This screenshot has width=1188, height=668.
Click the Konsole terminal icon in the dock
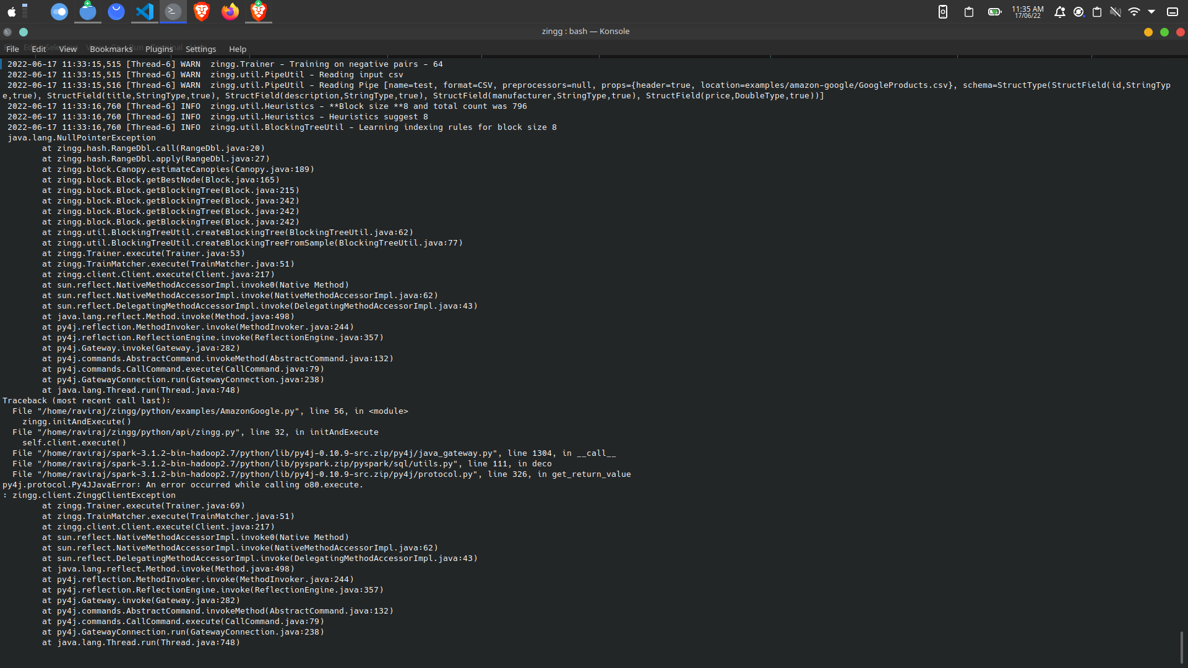click(173, 12)
